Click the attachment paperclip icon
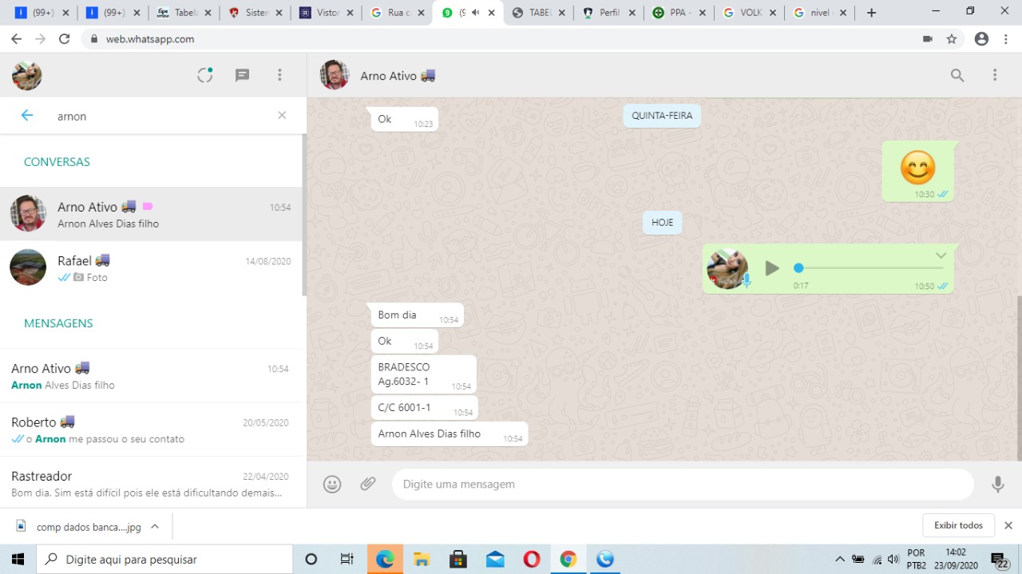Image resolution: width=1022 pixels, height=574 pixels. [367, 484]
